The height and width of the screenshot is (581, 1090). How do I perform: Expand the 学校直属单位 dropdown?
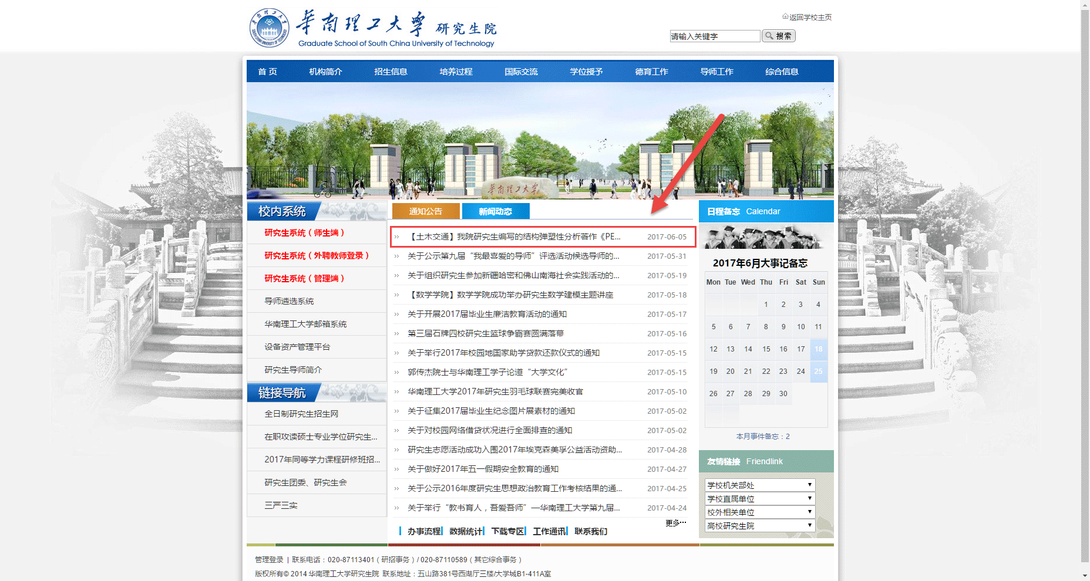760,499
